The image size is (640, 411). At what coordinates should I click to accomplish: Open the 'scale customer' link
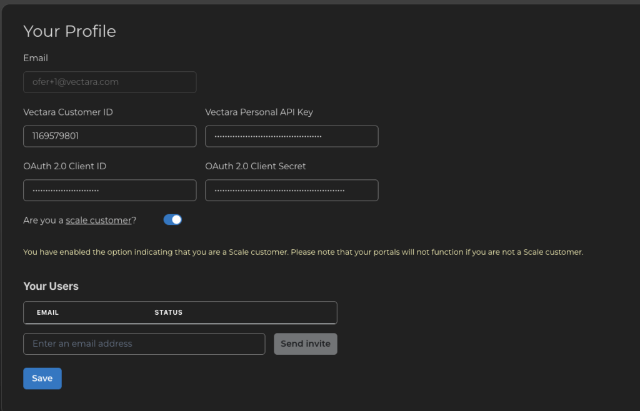[99, 220]
